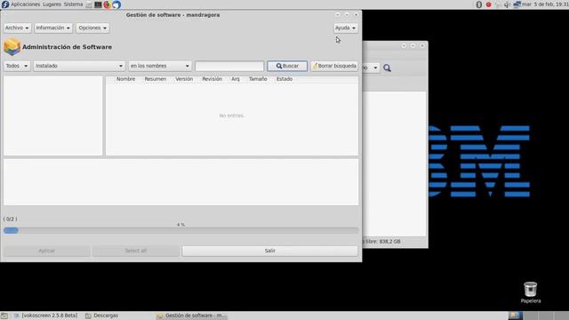Click the date and time clock
The height and width of the screenshot is (320, 569).
[x=545, y=4]
